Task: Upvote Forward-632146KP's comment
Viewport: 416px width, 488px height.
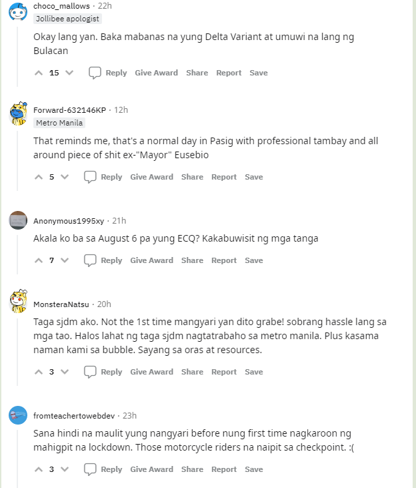Action: click(38, 177)
